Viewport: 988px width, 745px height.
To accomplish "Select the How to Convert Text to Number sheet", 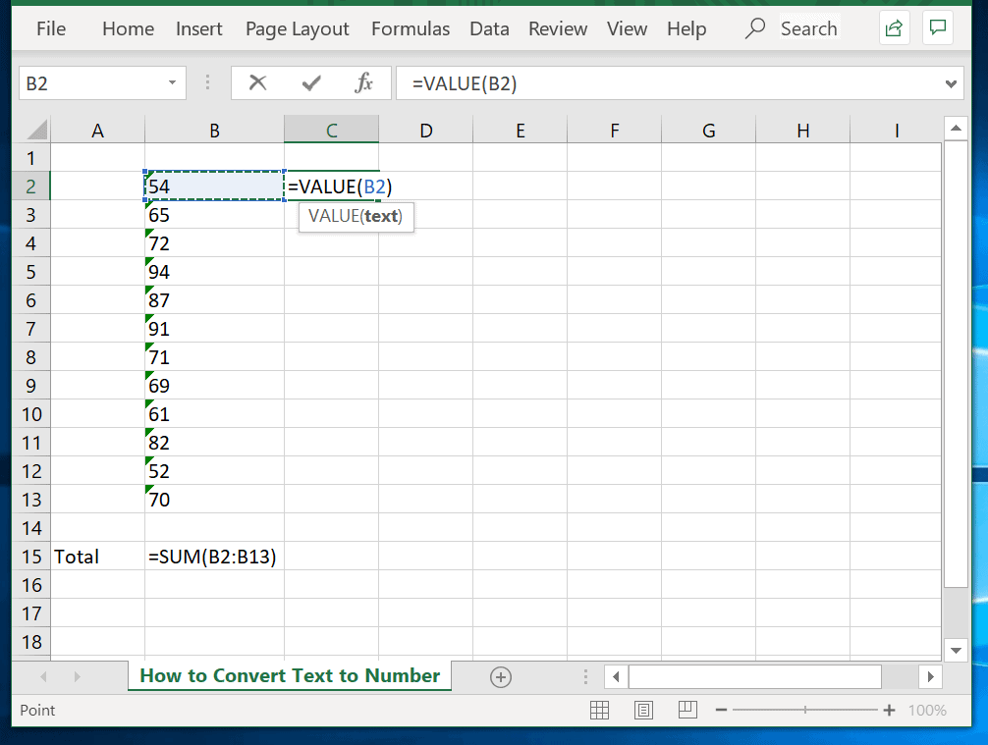I will coord(289,676).
